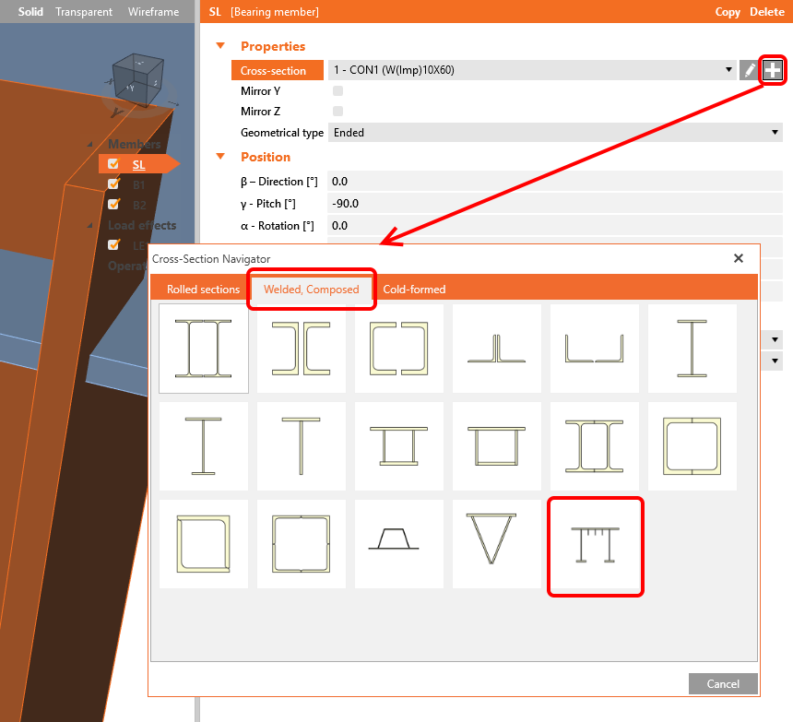Image resolution: width=793 pixels, height=722 pixels.
Task: Click the 3D view orientation cube
Action: coord(138,81)
